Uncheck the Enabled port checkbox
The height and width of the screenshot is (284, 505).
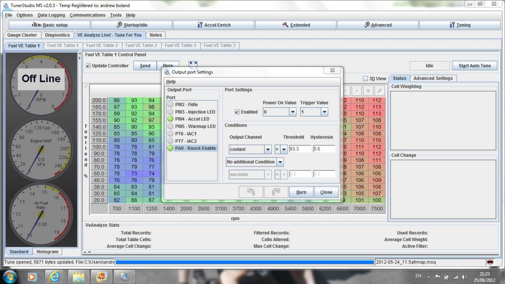pyautogui.click(x=237, y=112)
